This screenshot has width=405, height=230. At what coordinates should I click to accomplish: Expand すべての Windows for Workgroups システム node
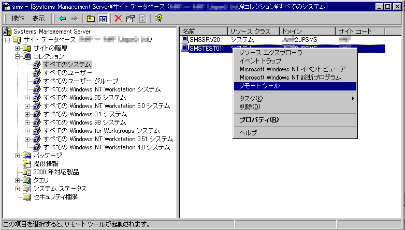pyautogui.click(x=27, y=131)
